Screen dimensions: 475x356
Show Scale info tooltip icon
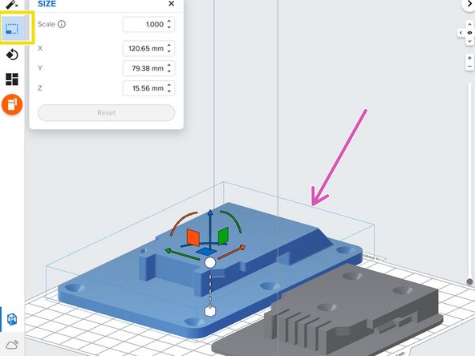[62, 24]
